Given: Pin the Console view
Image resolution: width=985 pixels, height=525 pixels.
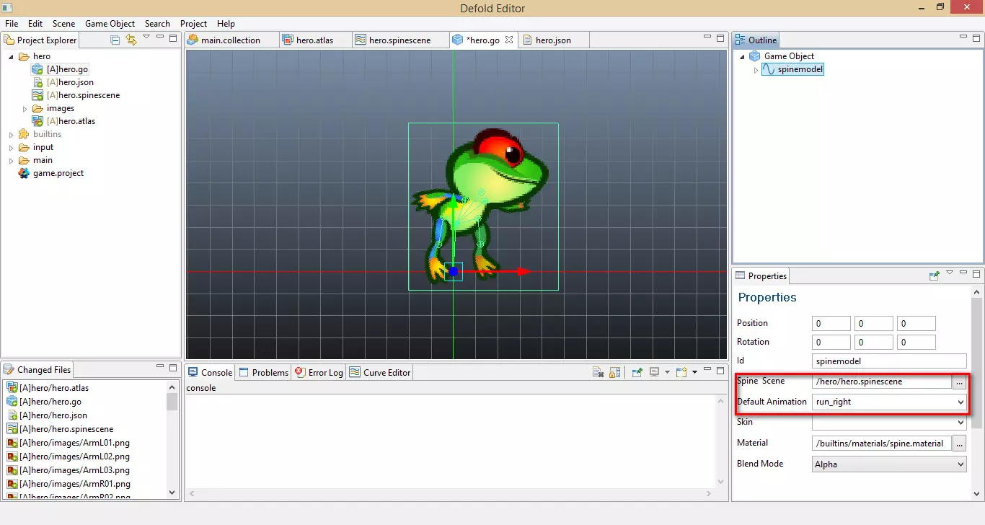Looking at the screenshot, I should (x=637, y=373).
